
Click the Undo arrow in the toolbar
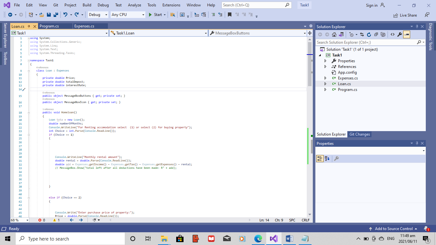click(x=65, y=15)
